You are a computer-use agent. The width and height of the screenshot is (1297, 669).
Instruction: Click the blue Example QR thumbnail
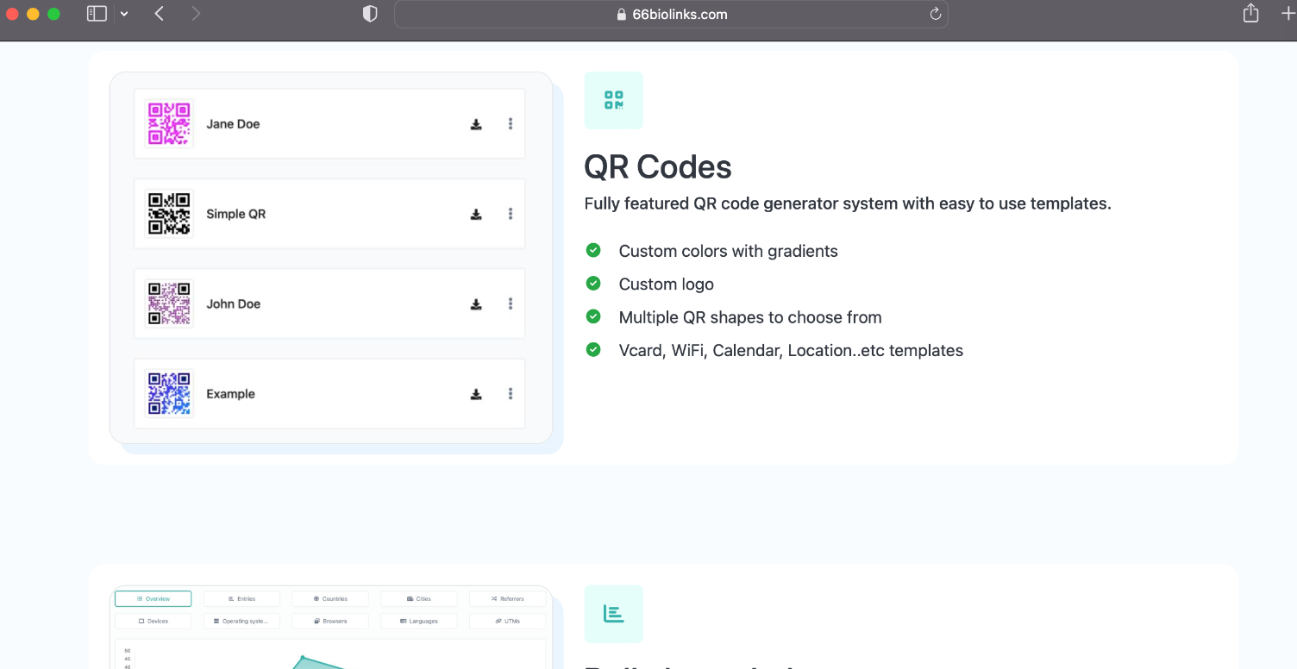coord(169,393)
